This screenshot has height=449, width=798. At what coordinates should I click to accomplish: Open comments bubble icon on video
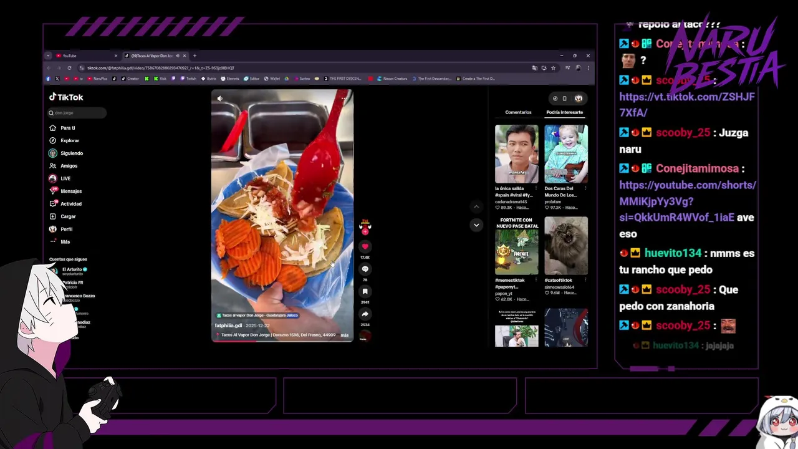pyautogui.click(x=365, y=269)
